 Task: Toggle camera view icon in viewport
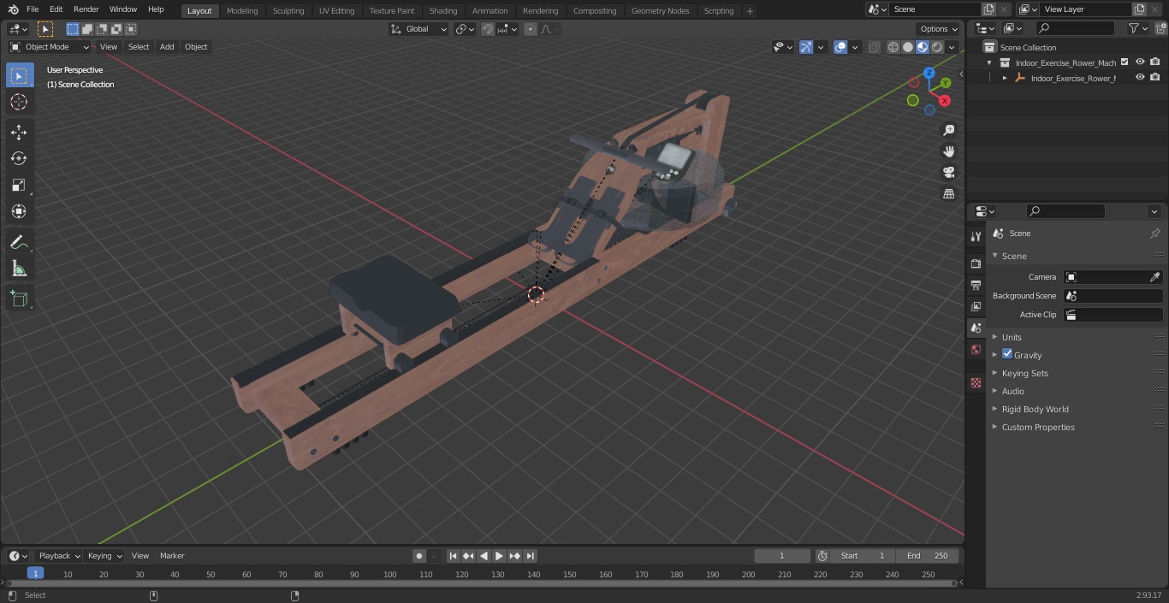(948, 172)
